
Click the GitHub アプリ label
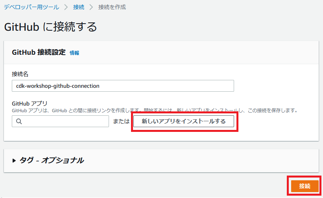(x=30, y=103)
